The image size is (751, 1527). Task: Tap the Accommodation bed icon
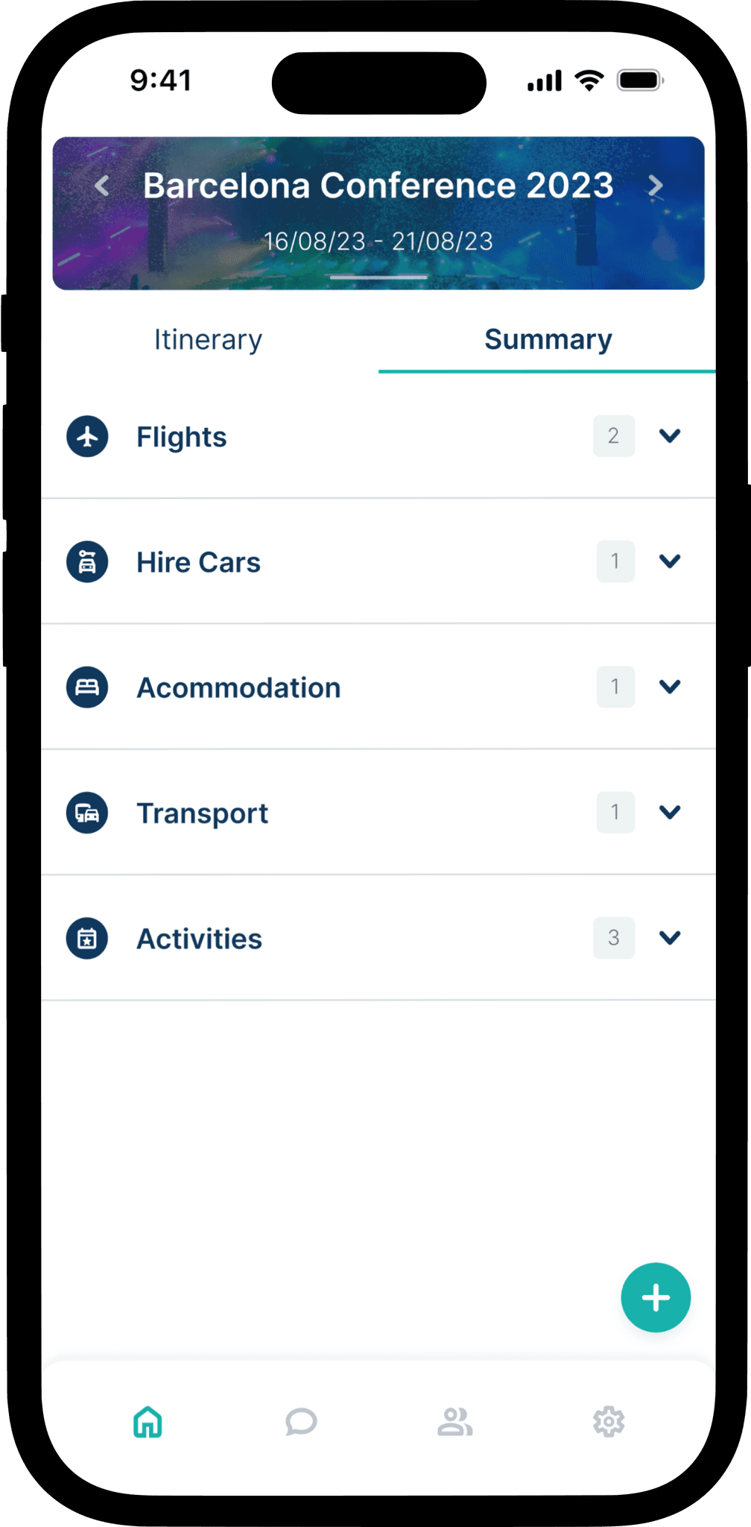[x=87, y=687]
